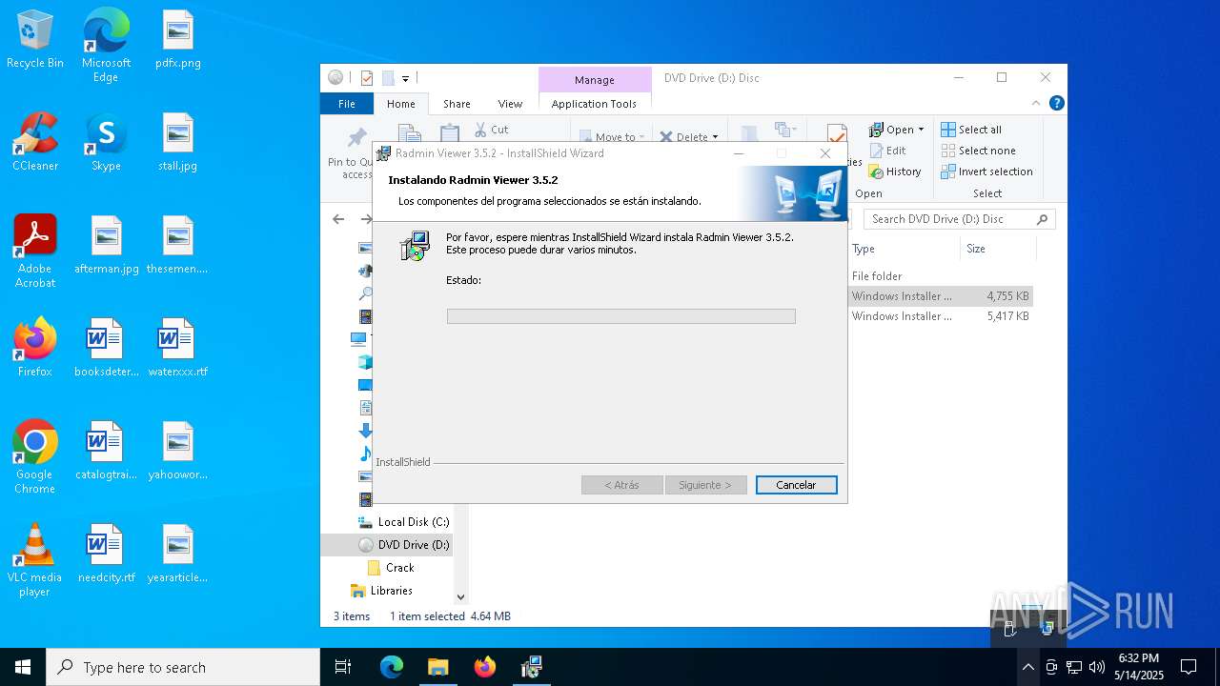Click the Radmin installer icon in the wizard title bar

[383, 153]
